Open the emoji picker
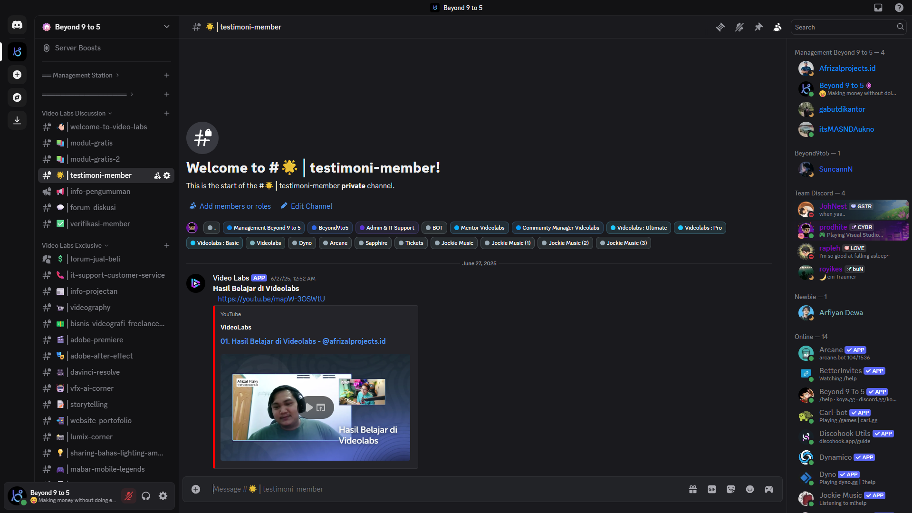 tap(750, 489)
